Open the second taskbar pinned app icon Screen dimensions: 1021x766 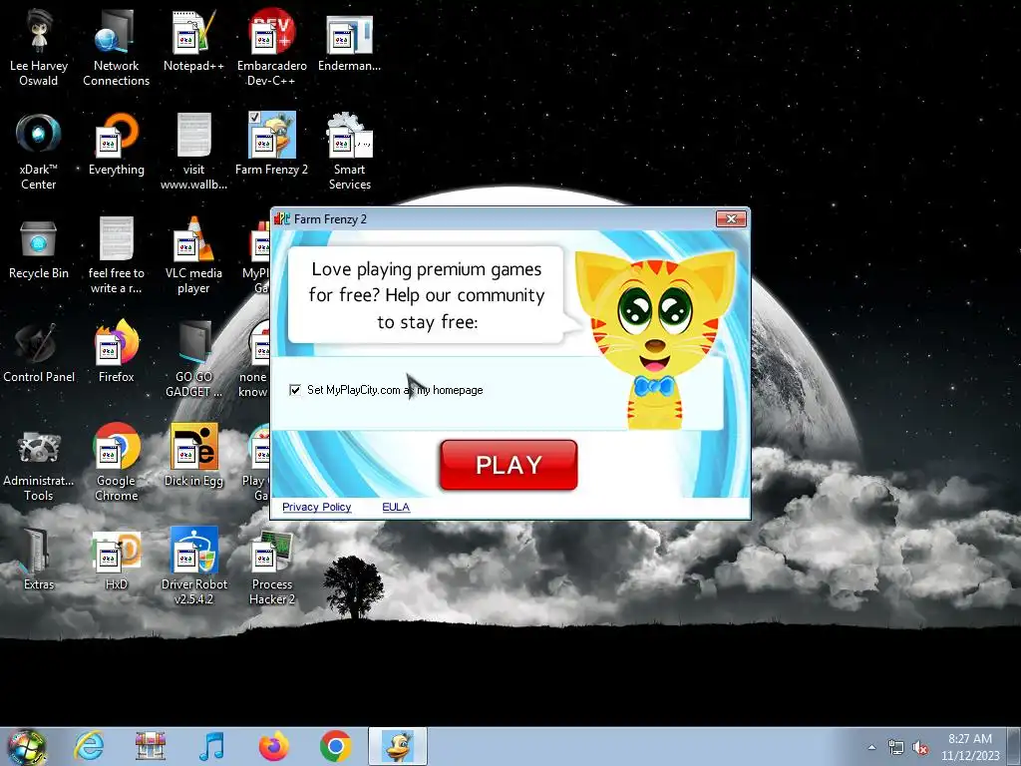(x=151, y=746)
